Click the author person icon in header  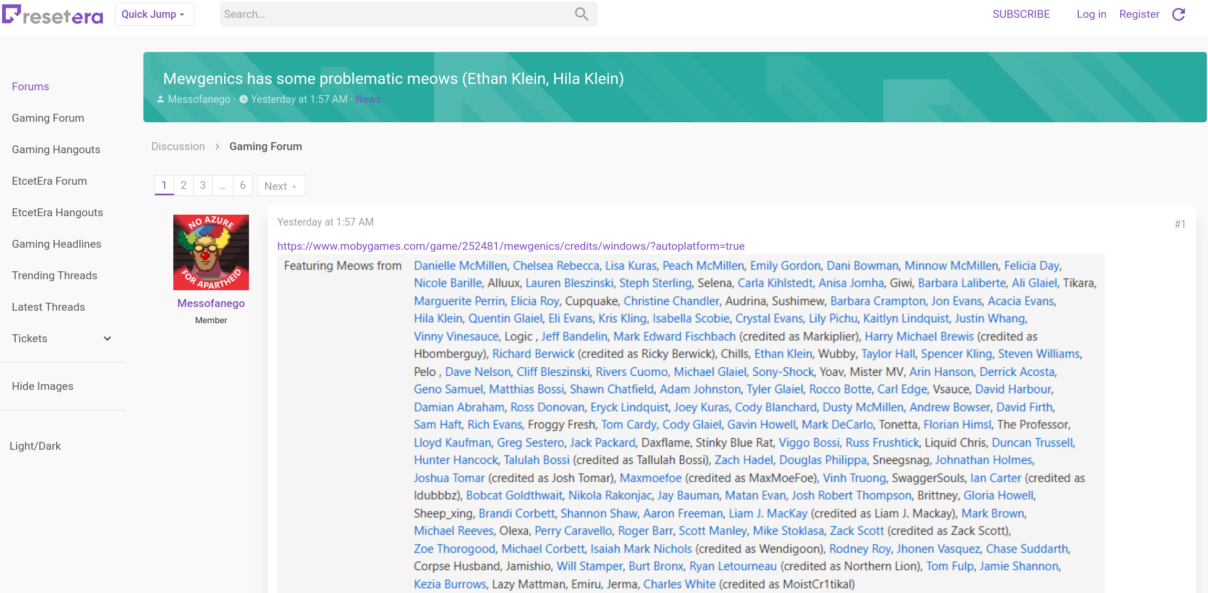pyautogui.click(x=161, y=99)
